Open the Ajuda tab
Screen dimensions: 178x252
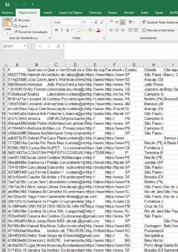[x=159, y=12]
